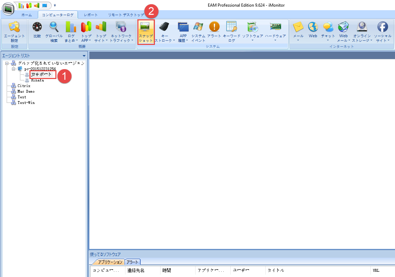
Task: Open エージェント設定 (agent settings)
Action: click(14, 32)
